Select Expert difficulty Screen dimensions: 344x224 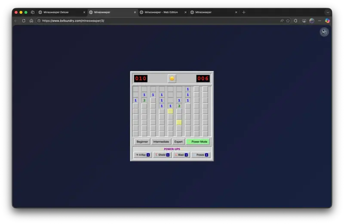click(178, 142)
